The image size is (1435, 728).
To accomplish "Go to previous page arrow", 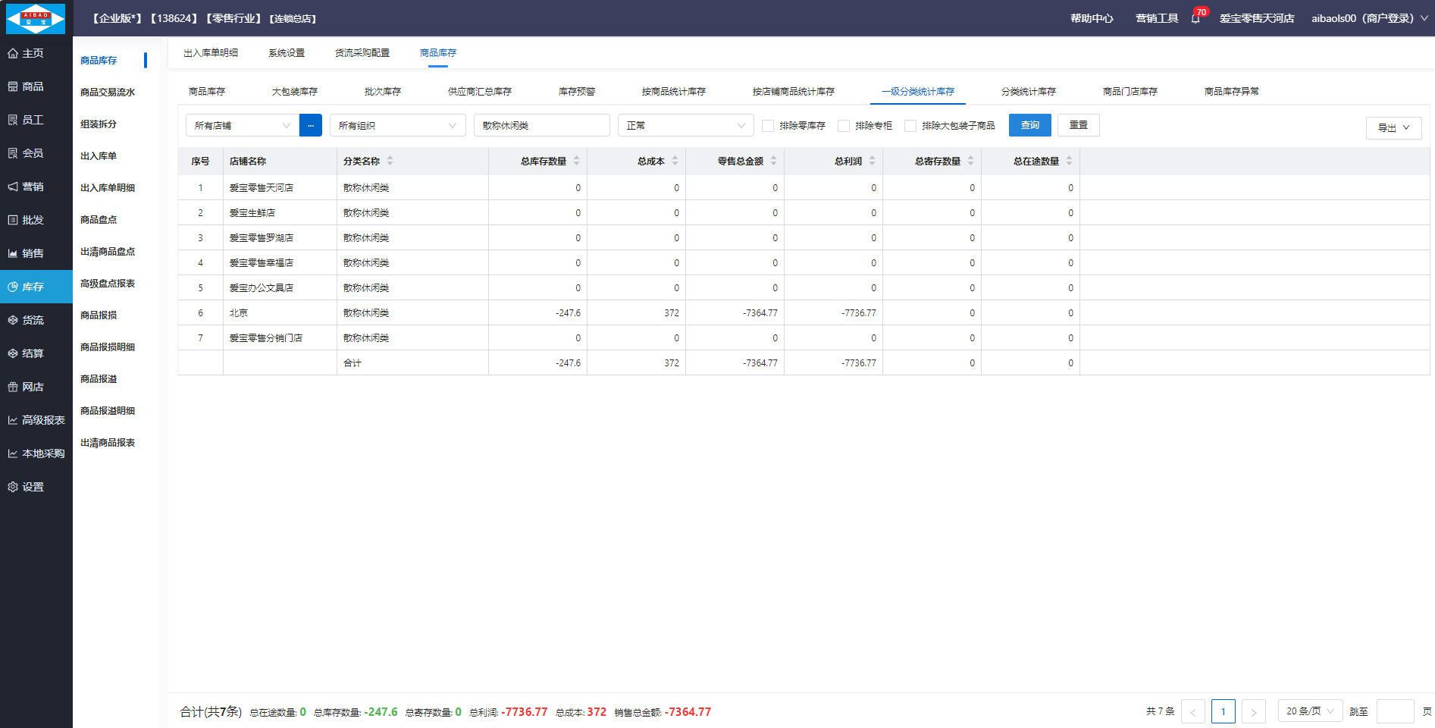I will coord(1193,711).
